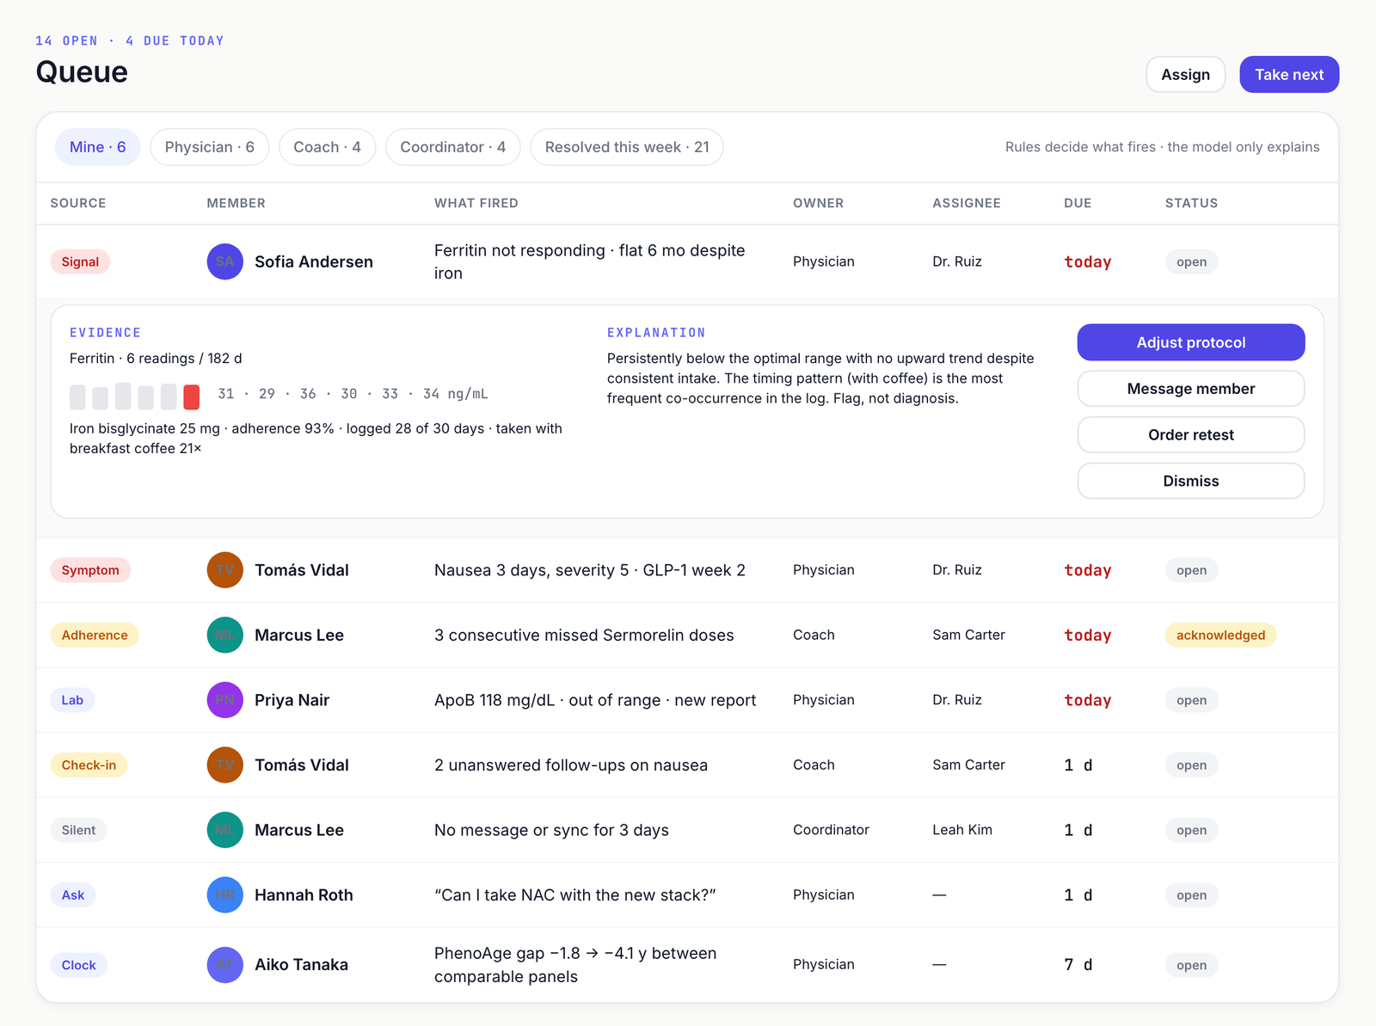Select Hannah Roth's blue avatar icon

coord(224,895)
